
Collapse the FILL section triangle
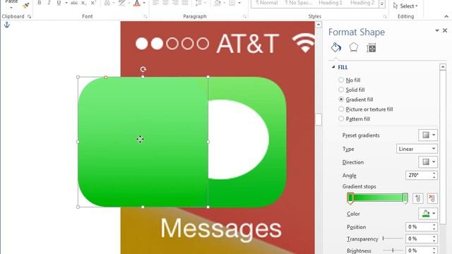pyautogui.click(x=333, y=67)
